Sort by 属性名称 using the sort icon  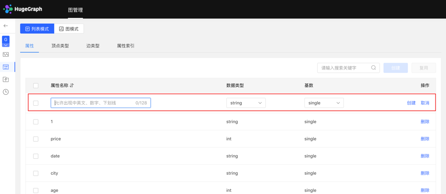click(x=72, y=86)
